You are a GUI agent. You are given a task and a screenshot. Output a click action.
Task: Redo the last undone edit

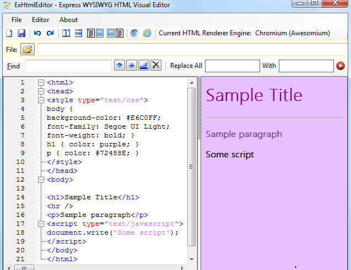point(50,34)
